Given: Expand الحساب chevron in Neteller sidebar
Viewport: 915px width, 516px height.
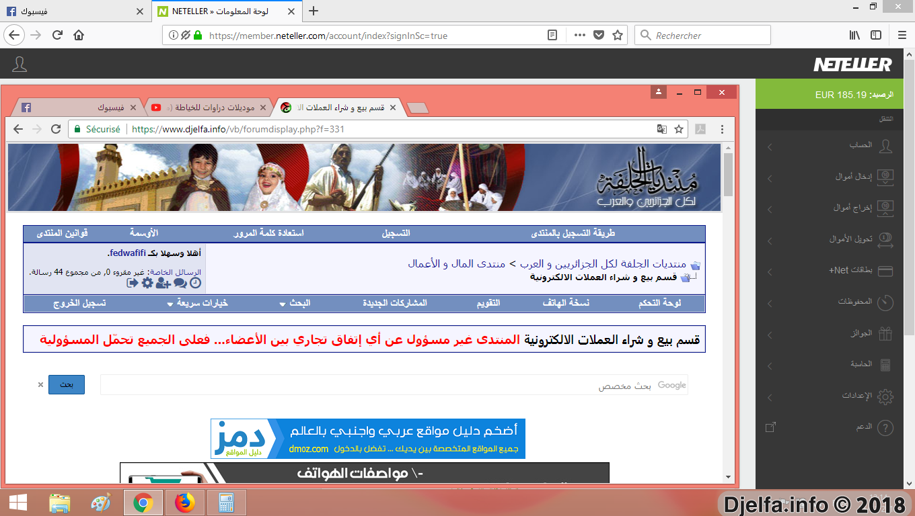Looking at the screenshot, I should tap(770, 146).
